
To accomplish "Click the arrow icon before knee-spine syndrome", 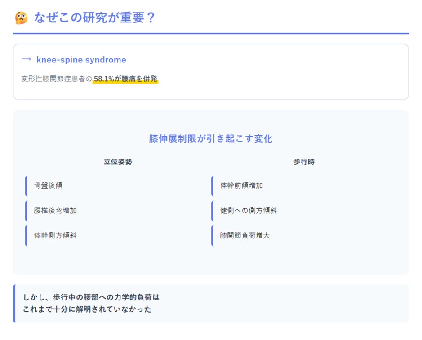I will [27, 60].
